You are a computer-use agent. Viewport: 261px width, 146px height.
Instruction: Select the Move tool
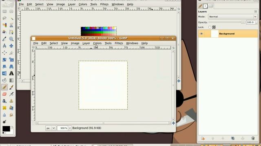[x=11, y=46]
